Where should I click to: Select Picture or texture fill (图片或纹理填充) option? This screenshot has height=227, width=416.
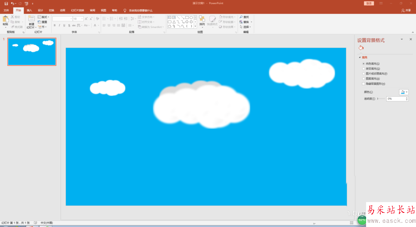(364, 74)
